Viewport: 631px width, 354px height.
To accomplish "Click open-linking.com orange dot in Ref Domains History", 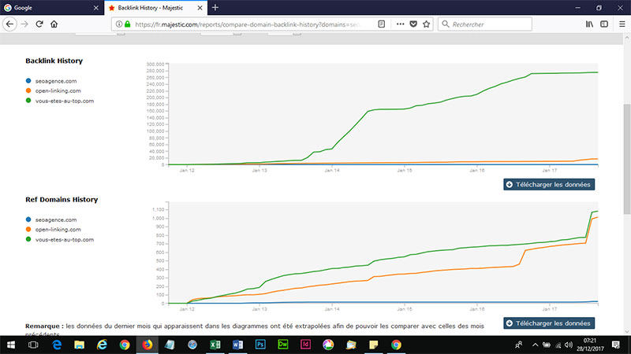I will coord(28,229).
